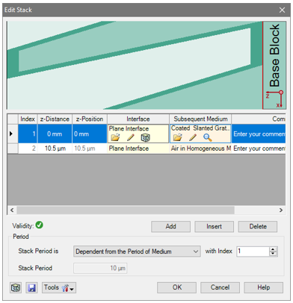Expand Stack Period is dropdown
The height and width of the screenshot is (303, 293).
(137, 252)
